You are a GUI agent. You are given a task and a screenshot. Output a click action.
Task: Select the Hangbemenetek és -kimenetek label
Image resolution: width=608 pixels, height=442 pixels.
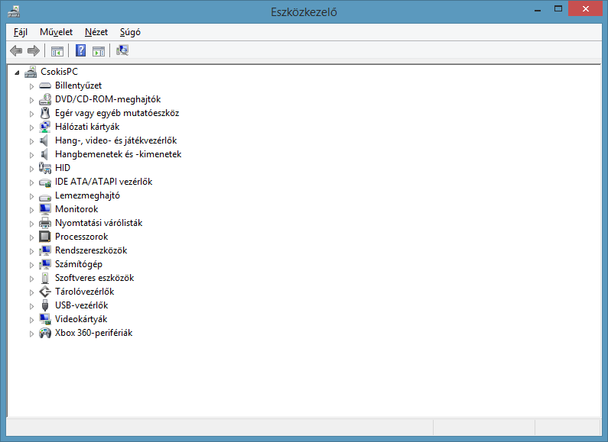point(119,154)
